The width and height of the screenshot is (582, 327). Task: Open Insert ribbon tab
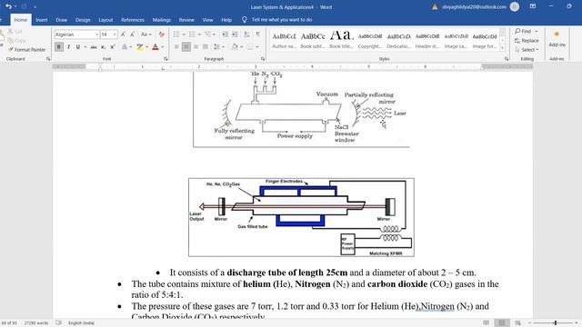[42, 20]
